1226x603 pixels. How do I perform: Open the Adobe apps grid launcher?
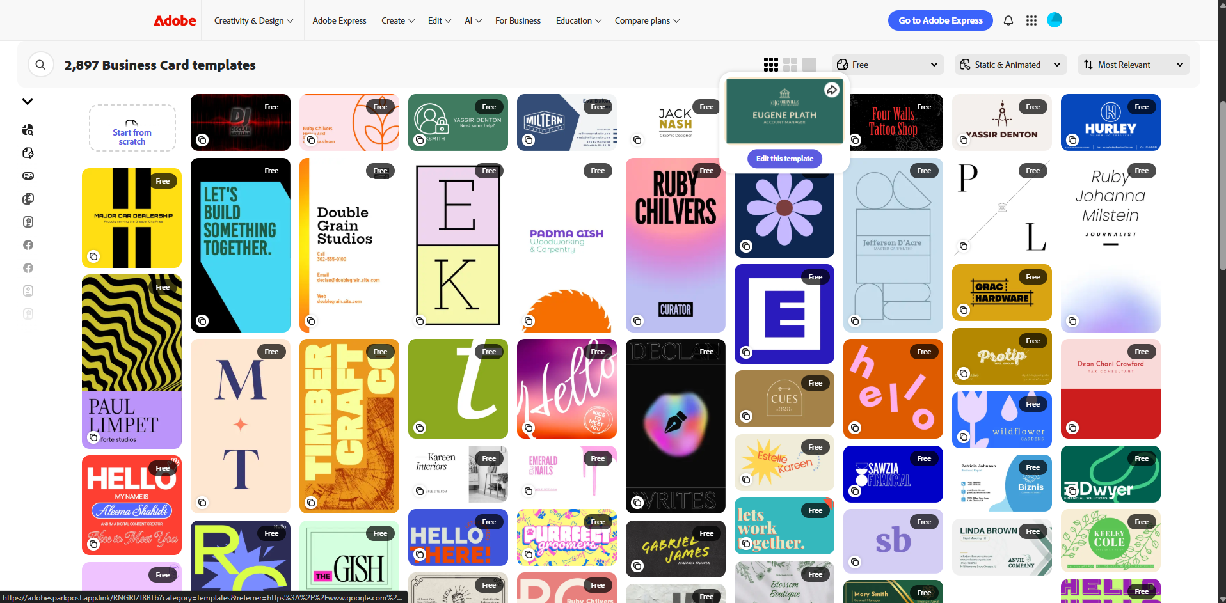1031,20
